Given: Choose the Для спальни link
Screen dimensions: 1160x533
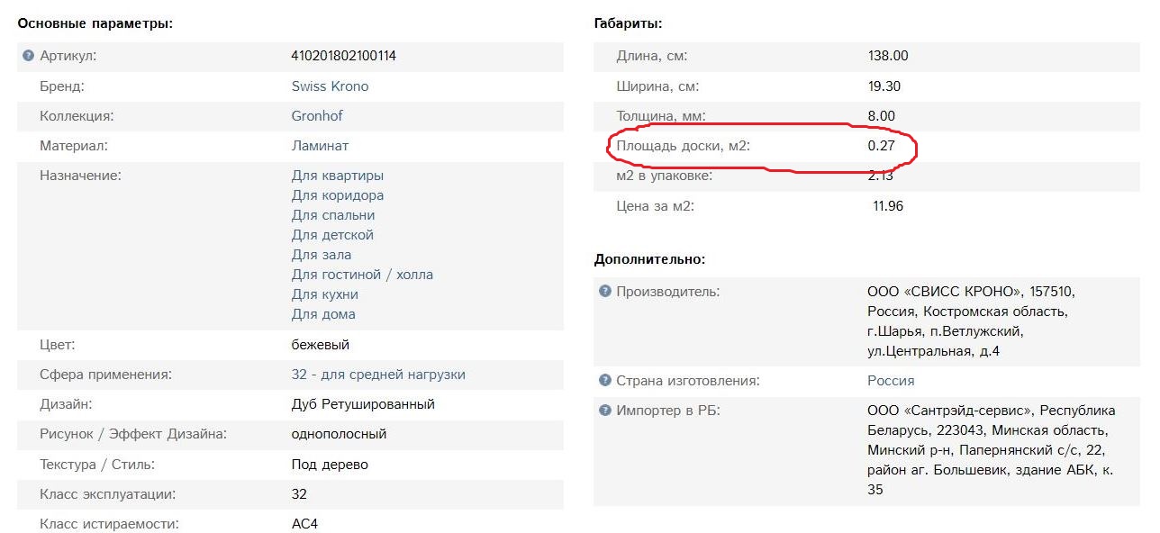Looking at the screenshot, I should tap(333, 215).
